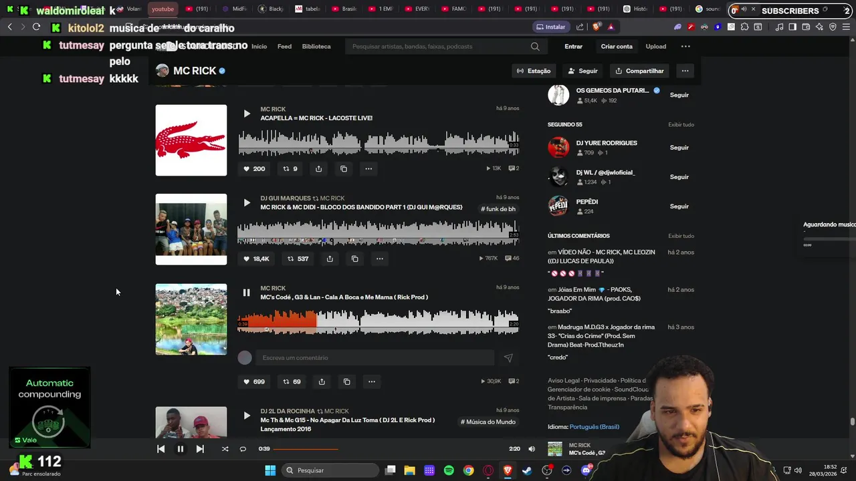Switch to the youtube browser tab
The width and height of the screenshot is (856, 481).
163,9
